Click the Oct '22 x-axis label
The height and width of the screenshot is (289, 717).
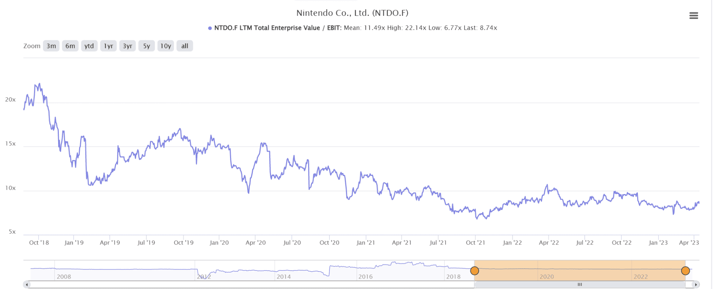621,242
